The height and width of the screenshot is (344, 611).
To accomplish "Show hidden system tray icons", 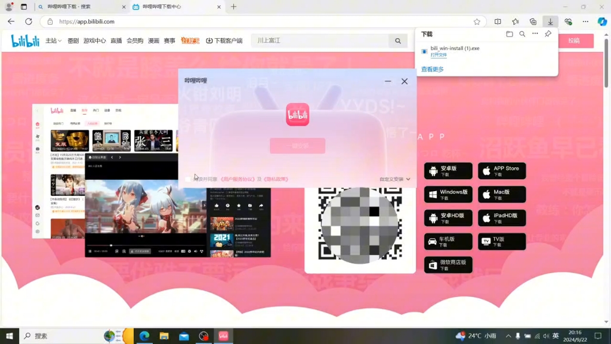I will pos(508,336).
